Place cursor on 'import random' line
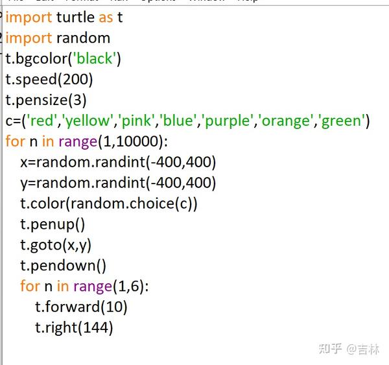Screen dimensions: 389x365 click(x=58, y=38)
